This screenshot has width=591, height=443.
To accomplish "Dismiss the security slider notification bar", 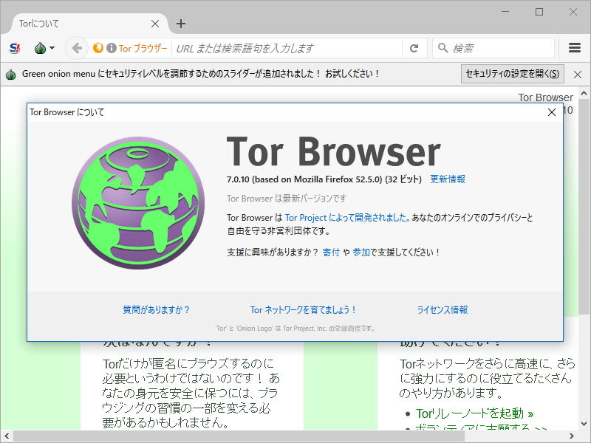I will (578, 75).
